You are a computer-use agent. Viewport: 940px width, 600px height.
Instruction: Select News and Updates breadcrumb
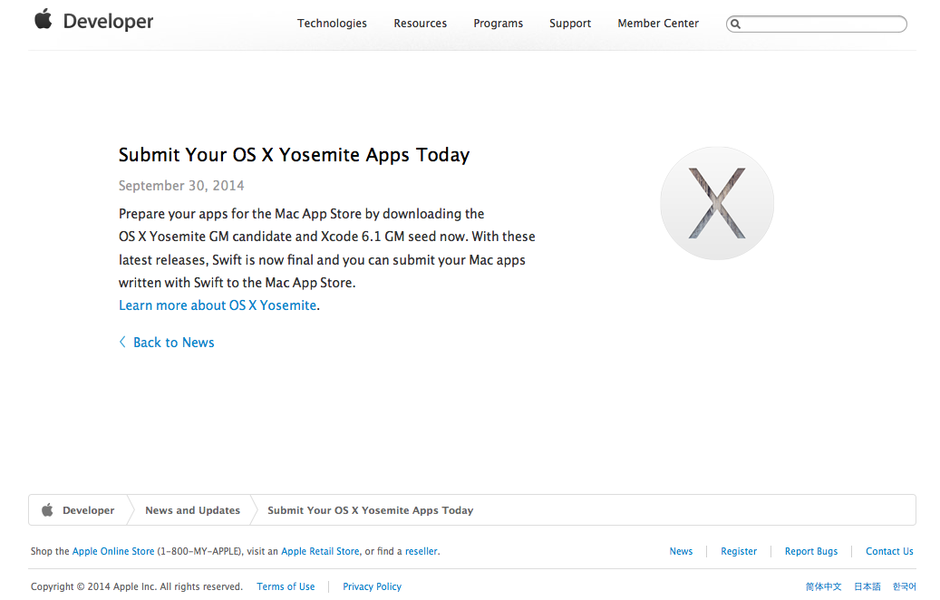(x=192, y=510)
